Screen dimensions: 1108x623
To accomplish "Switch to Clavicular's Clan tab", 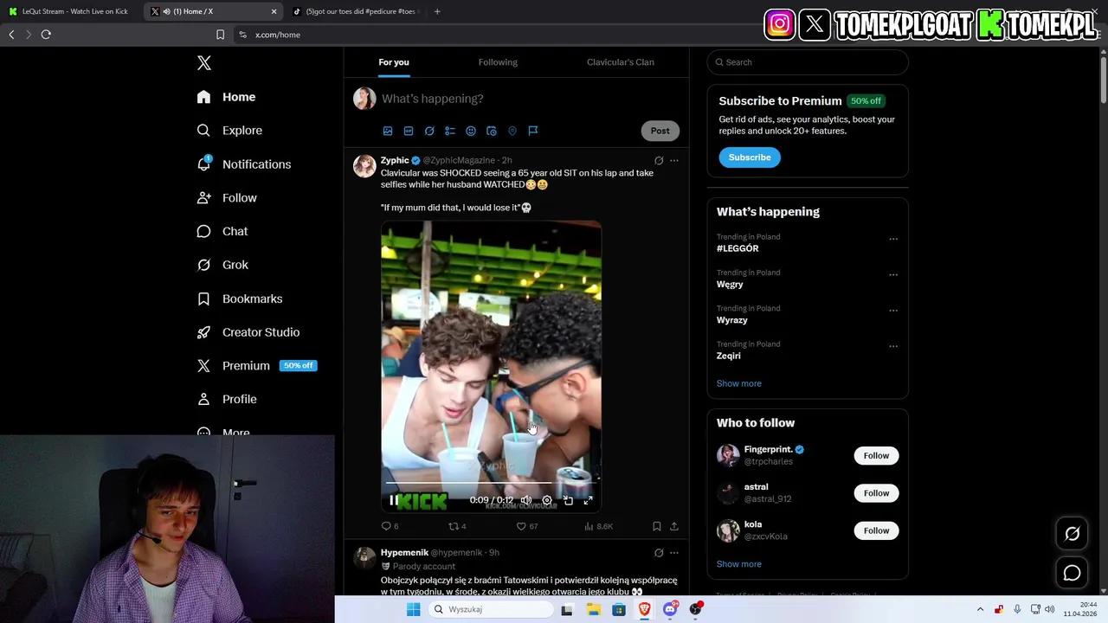I will point(620,62).
